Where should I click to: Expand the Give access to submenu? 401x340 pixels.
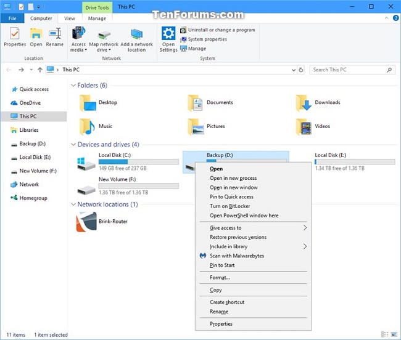coord(253,228)
